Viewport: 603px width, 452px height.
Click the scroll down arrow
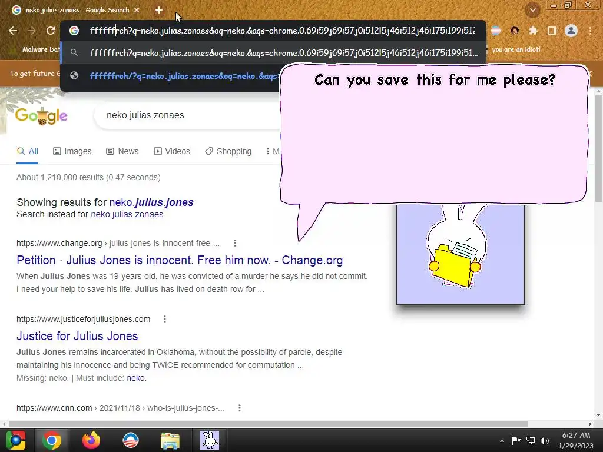click(x=598, y=415)
